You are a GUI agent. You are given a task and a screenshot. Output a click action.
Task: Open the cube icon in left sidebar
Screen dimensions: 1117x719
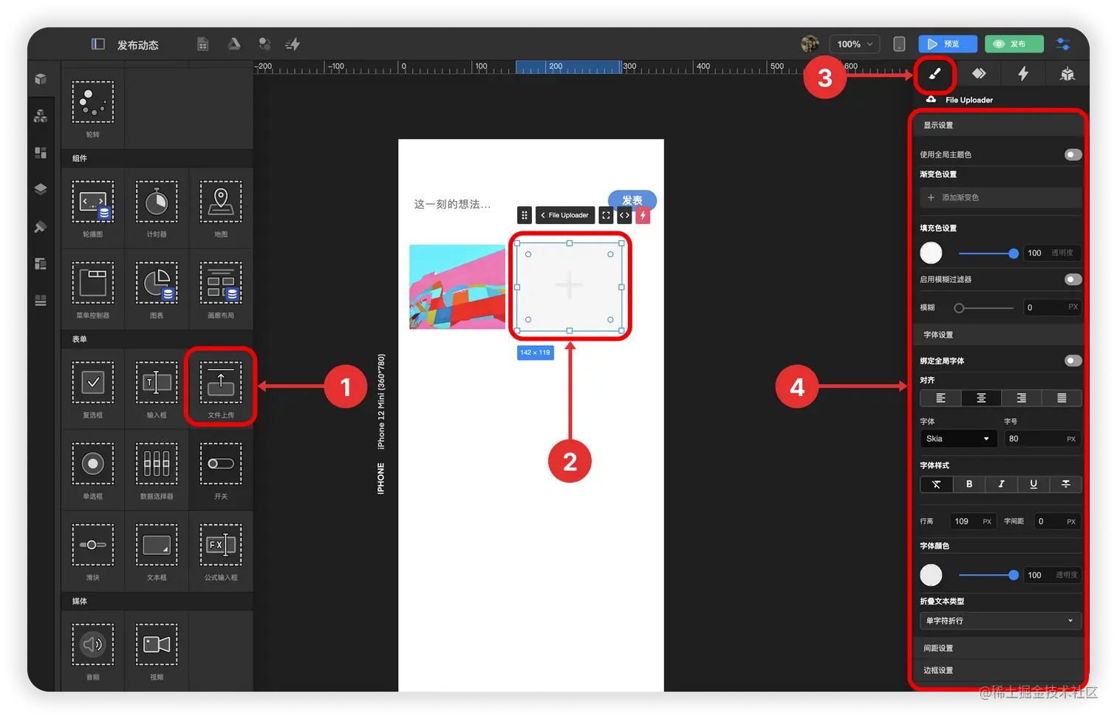point(41,79)
